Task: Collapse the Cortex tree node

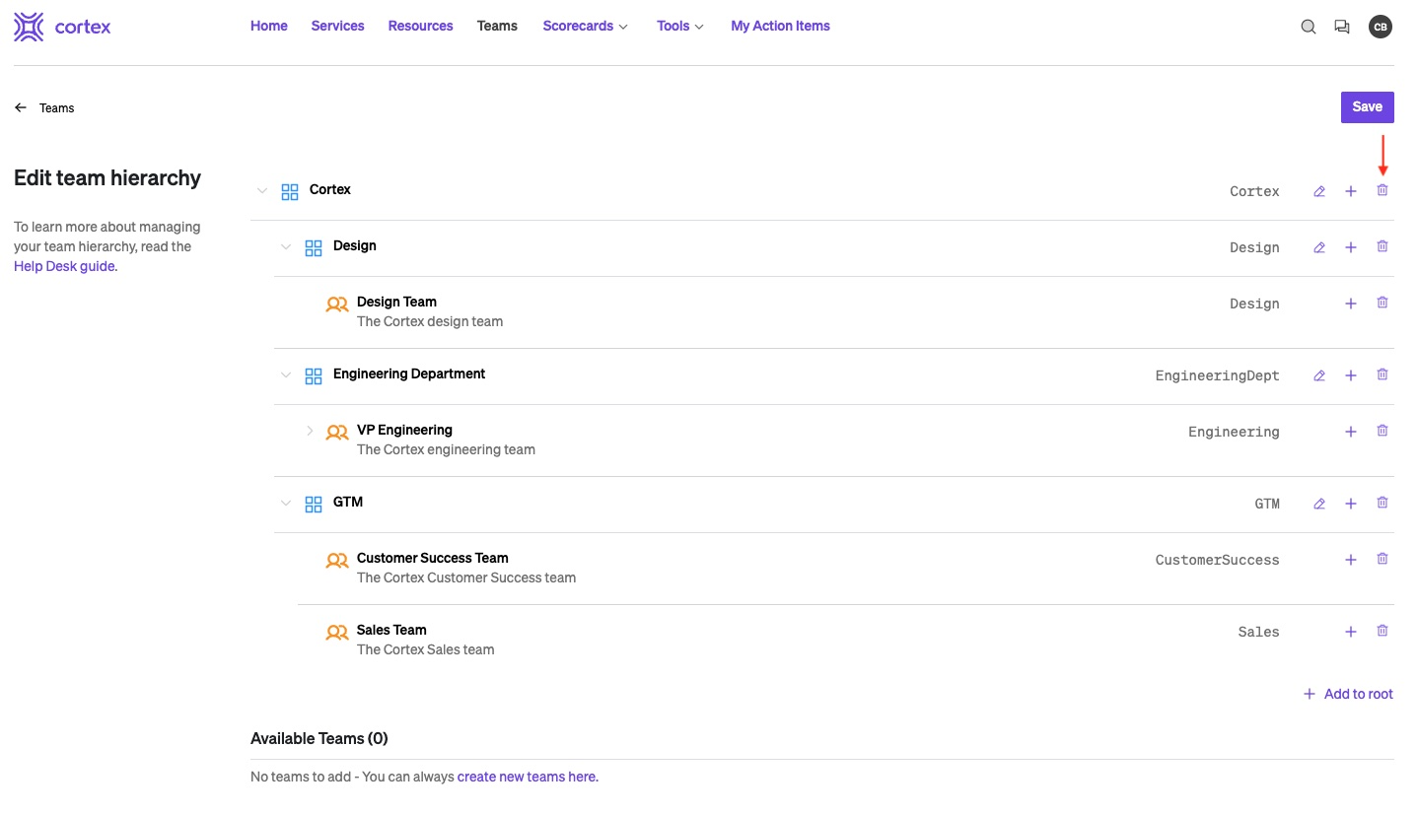Action: 262,191
